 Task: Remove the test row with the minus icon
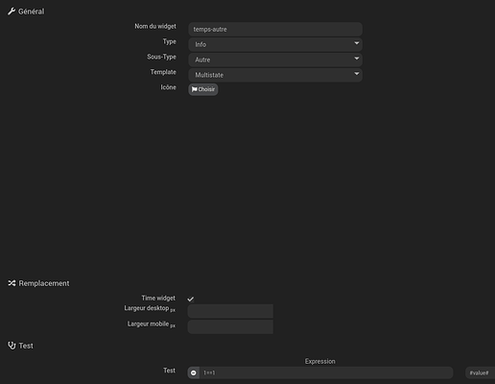coord(194,372)
